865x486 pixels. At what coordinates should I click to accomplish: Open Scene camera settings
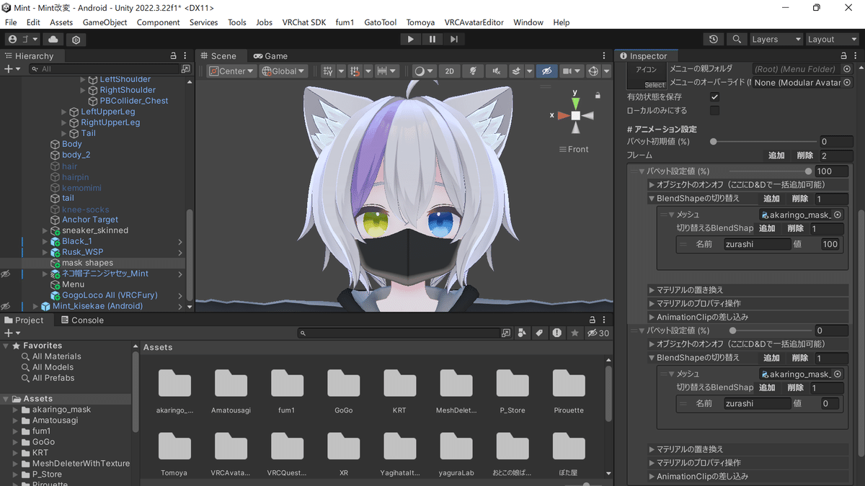pyautogui.click(x=571, y=71)
